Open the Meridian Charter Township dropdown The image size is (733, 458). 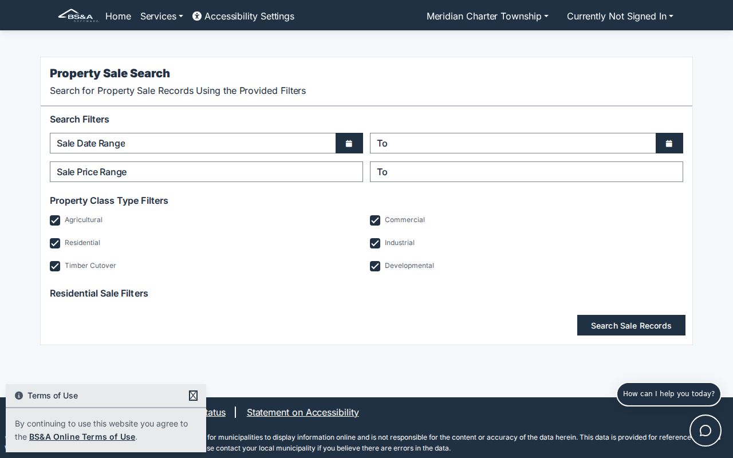tap(487, 16)
